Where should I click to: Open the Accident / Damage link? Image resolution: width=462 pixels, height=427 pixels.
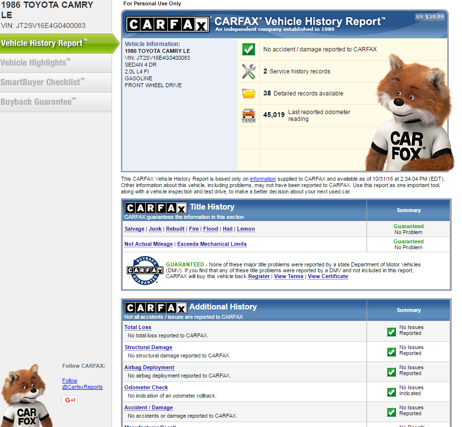click(148, 407)
